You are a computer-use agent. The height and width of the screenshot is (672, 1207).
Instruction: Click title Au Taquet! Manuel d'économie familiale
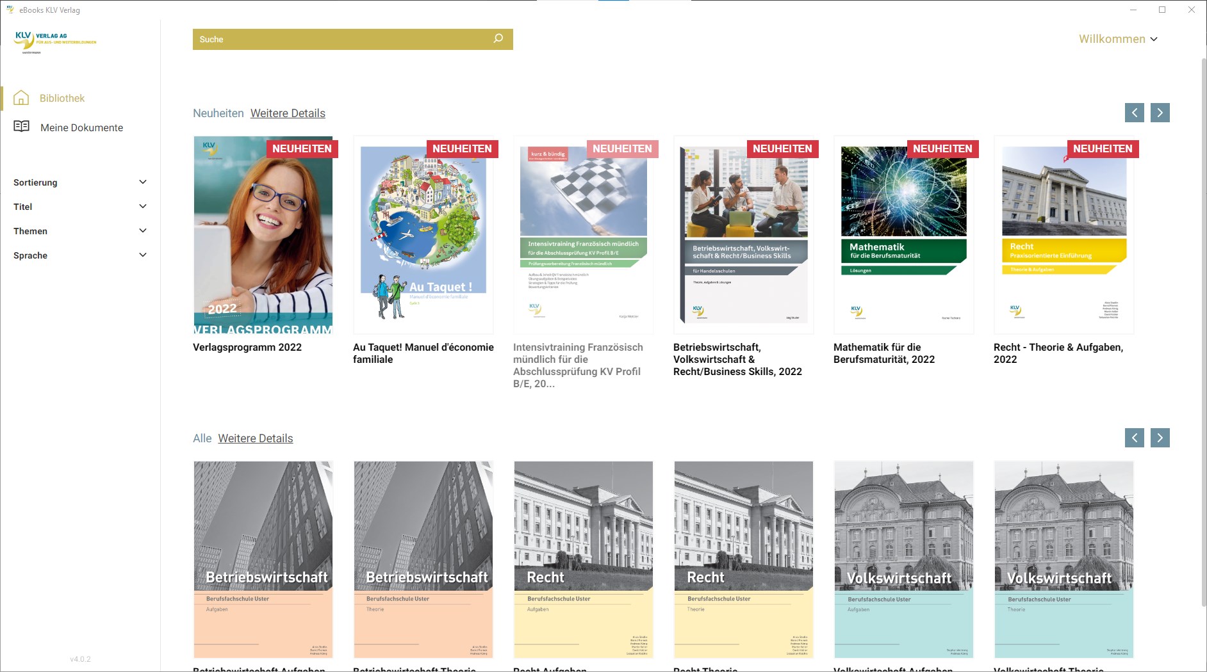click(x=423, y=353)
